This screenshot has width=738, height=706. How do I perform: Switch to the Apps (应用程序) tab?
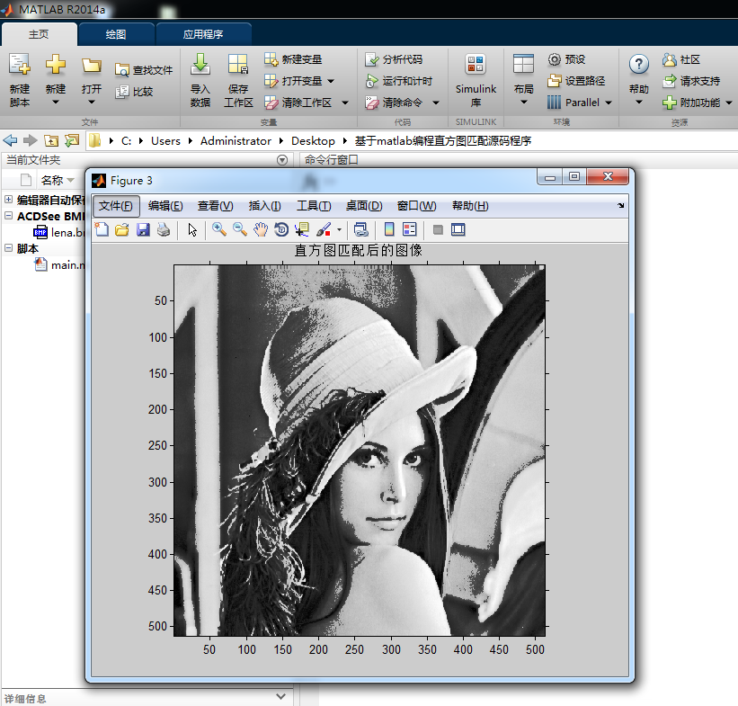(203, 34)
